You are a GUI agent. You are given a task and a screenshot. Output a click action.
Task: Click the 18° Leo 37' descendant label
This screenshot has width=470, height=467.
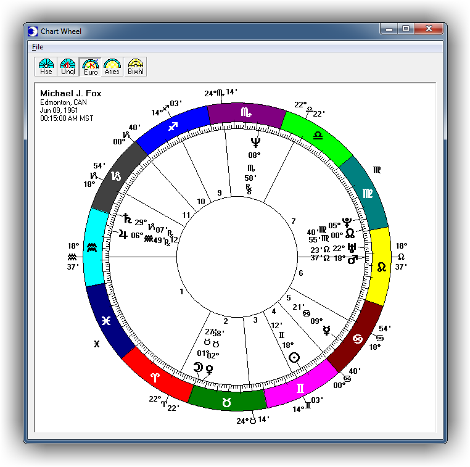click(401, 256)
